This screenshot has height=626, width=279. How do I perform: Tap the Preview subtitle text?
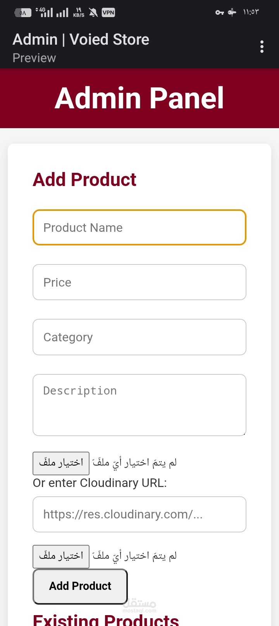click(34, 58)
